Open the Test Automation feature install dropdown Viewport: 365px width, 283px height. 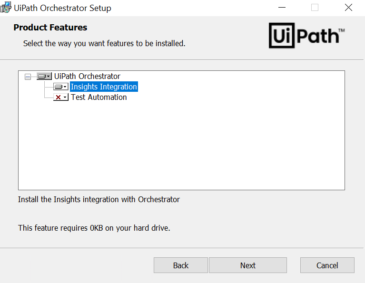pyautogui.click(x=61, y=97)
